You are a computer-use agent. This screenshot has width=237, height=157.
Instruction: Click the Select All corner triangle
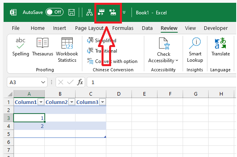10,94
